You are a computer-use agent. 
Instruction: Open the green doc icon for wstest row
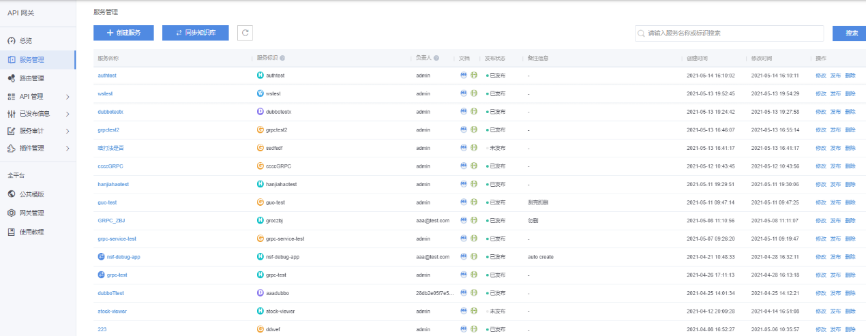point(474,93)
